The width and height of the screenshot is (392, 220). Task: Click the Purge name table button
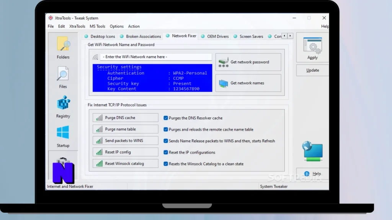pyautogui.click(x=126, y=129)
